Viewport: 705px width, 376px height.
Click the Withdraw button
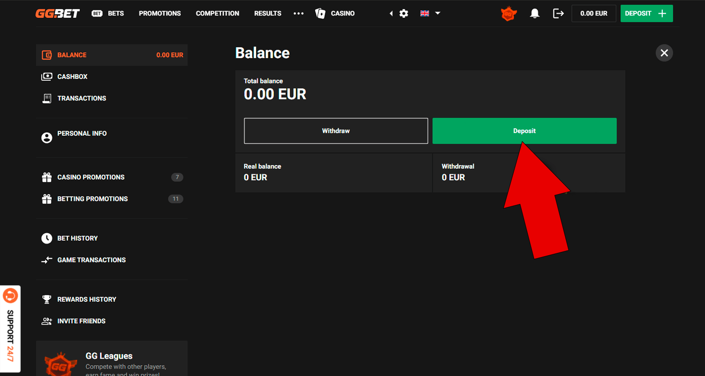pos(336,131)
